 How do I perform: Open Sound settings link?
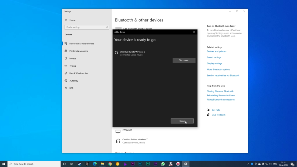tap(214, 57)
